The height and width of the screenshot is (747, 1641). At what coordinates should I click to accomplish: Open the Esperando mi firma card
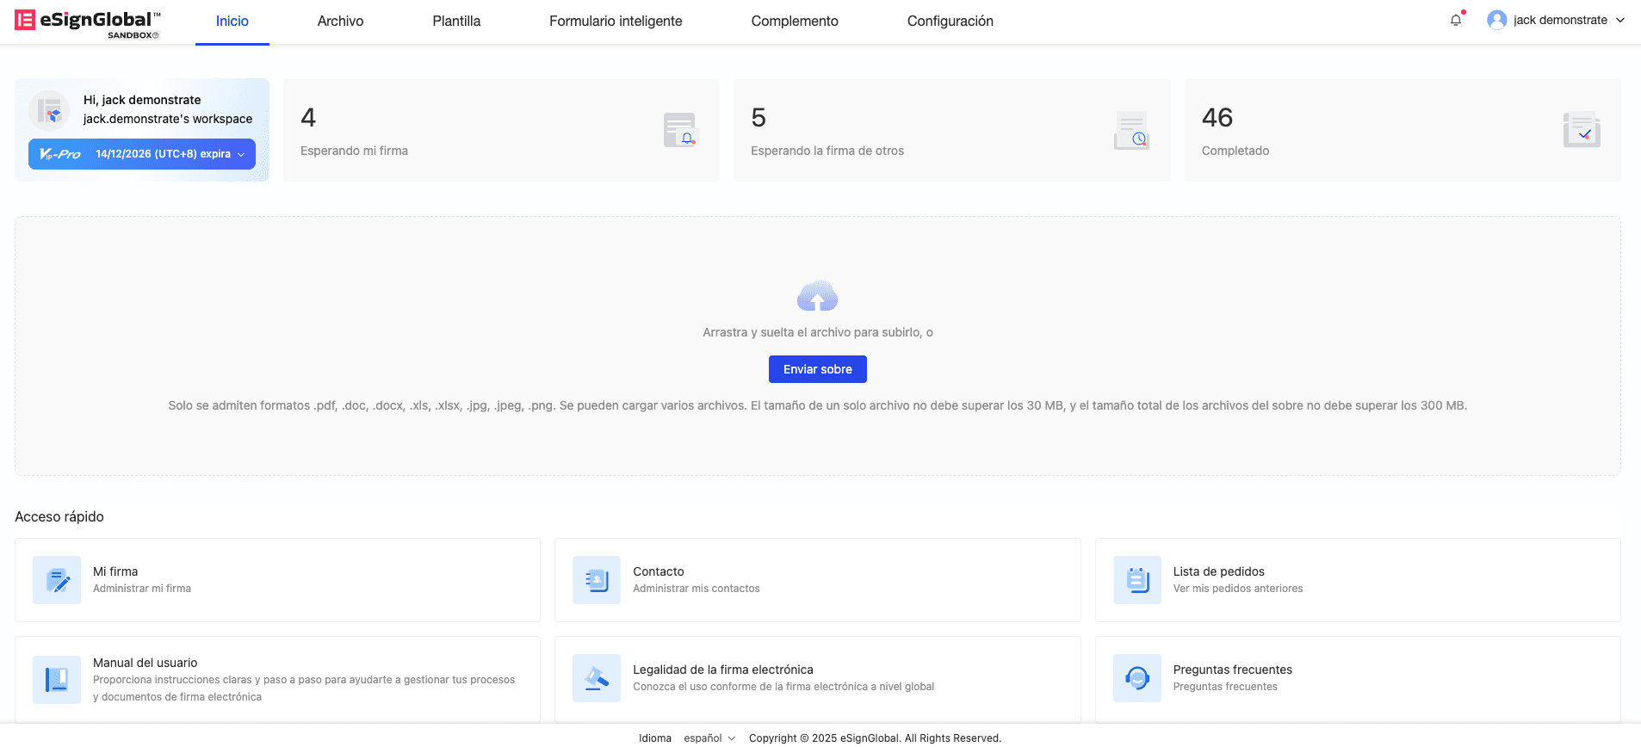pyautogui.click(x=501, y=131)
